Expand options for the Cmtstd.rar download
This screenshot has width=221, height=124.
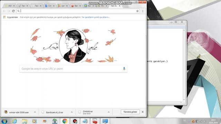pyautogui.click(x=109, y=112)
